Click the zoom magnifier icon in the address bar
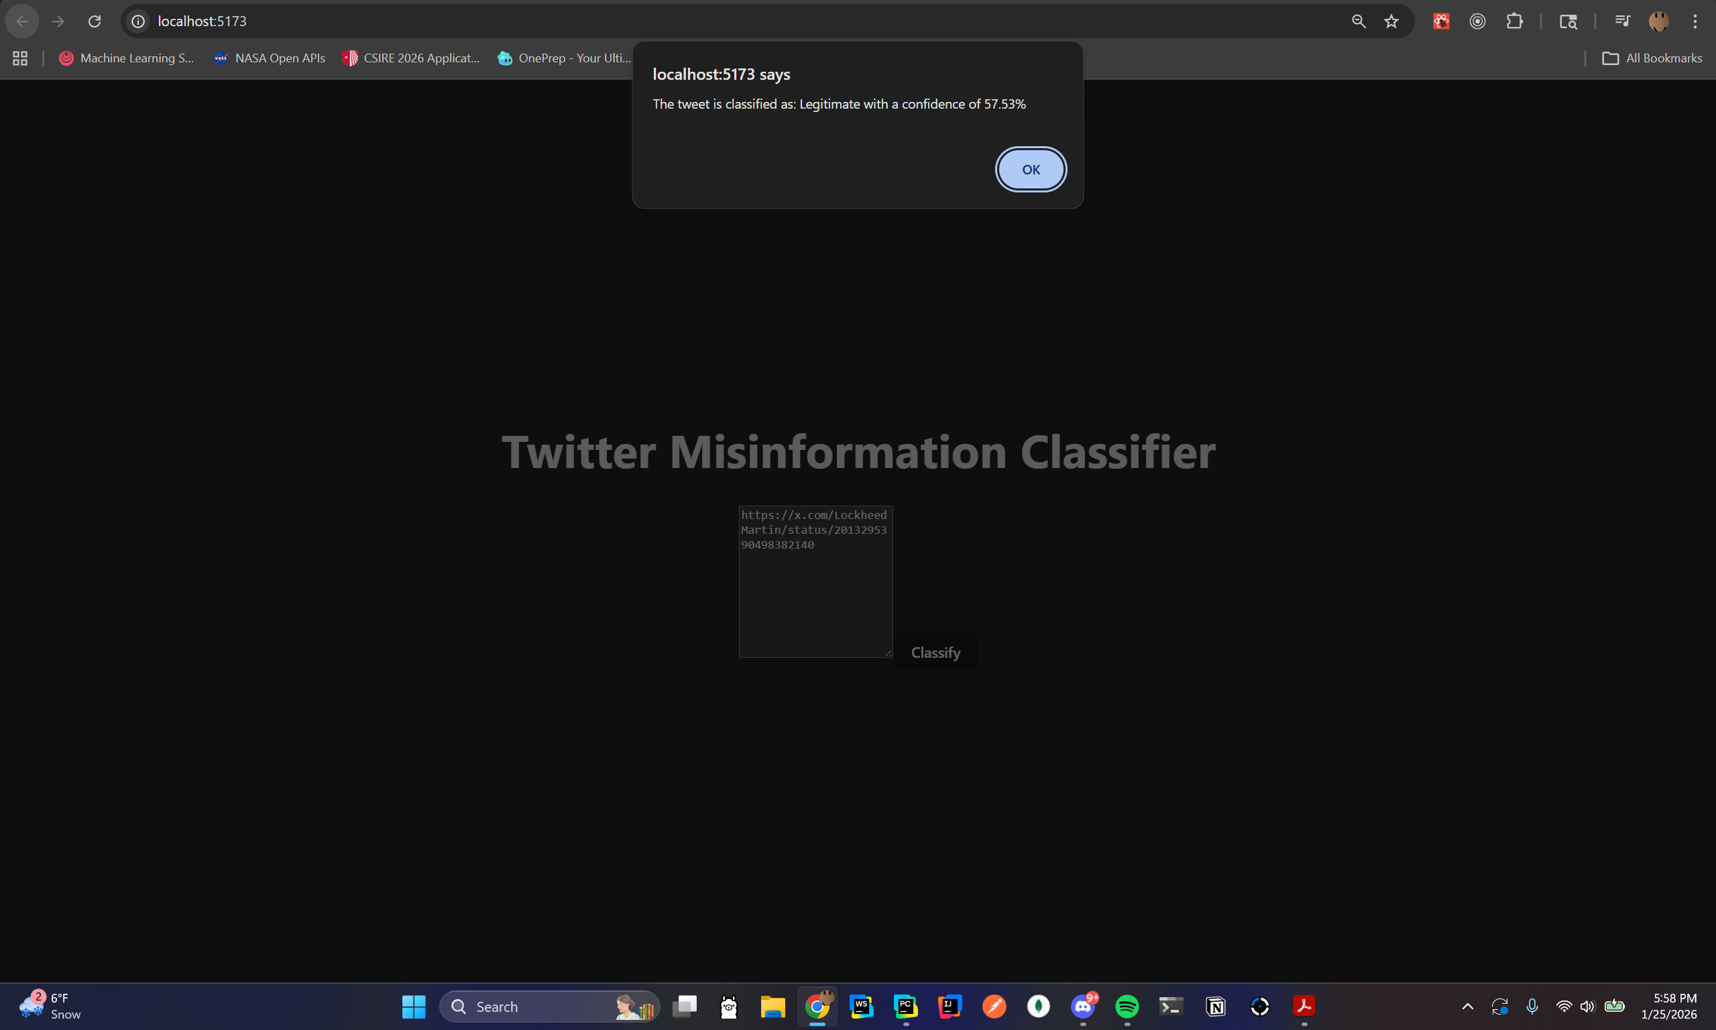 tap(1359, 21)
